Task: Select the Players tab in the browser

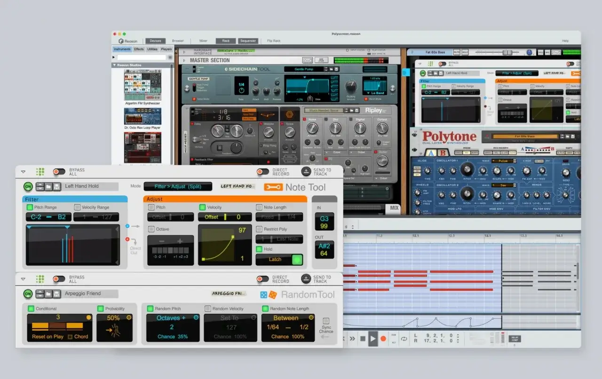Action: [x=166, y=49]
